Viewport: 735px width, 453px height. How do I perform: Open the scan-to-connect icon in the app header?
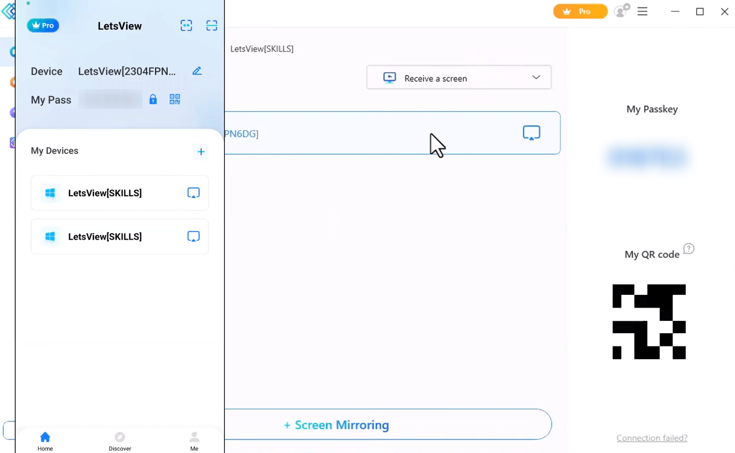[186, 25]
